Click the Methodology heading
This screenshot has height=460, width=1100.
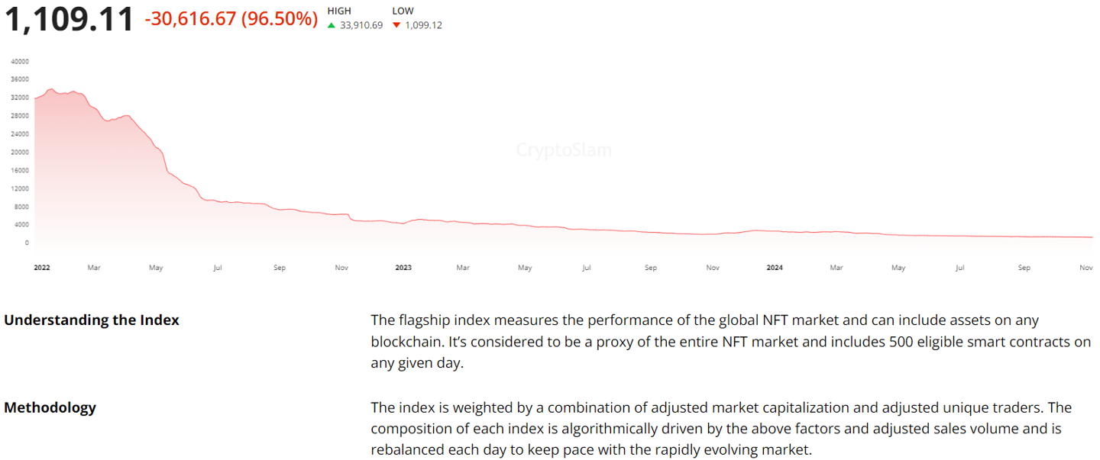tap(50, 407)
